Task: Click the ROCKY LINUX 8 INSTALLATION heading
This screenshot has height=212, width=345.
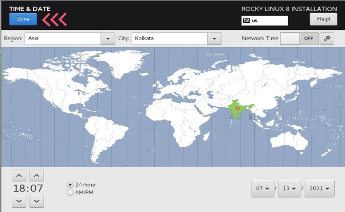Action: point(289,9)
